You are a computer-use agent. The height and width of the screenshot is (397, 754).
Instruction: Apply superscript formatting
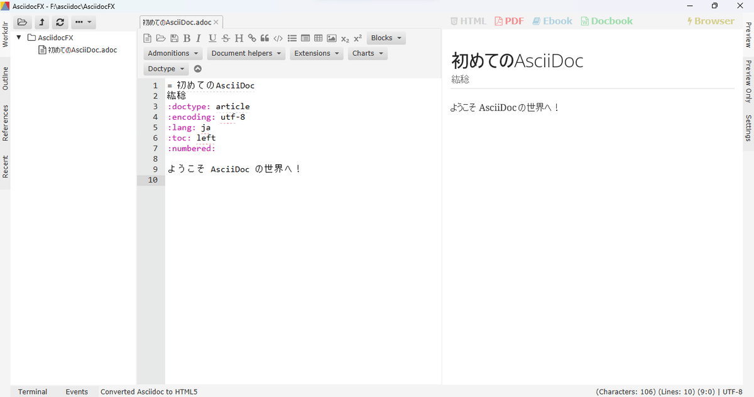(357, 38)
